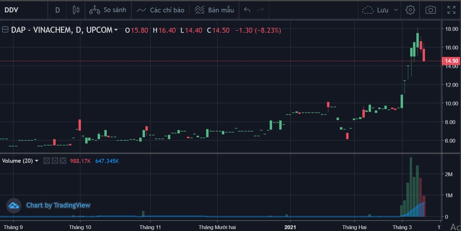Screen dimensions: 461x231
Task: Select the 2021 time axis label
Action: 290,227
